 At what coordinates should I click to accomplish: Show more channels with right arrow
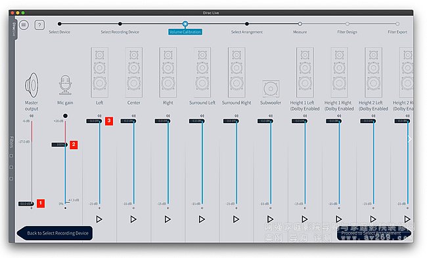pos(409,139)
